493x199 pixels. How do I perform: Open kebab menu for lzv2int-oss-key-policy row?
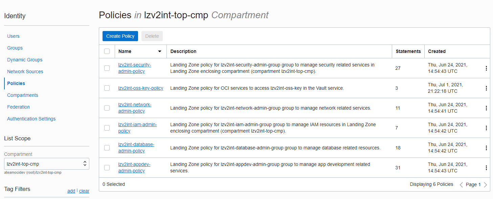coord(486,88)
